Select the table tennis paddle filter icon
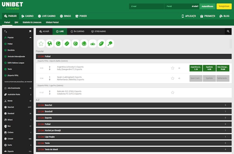Screen dimensions: 234x154 coord(110,44)
